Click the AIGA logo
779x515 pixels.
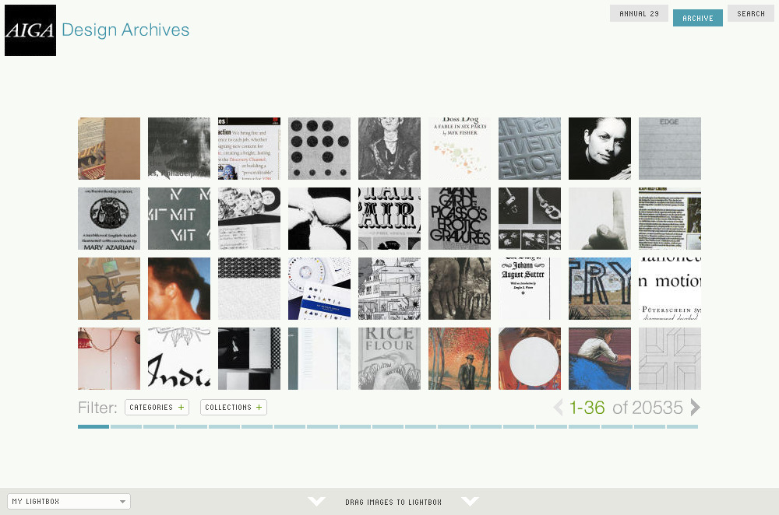coord(30,30)
